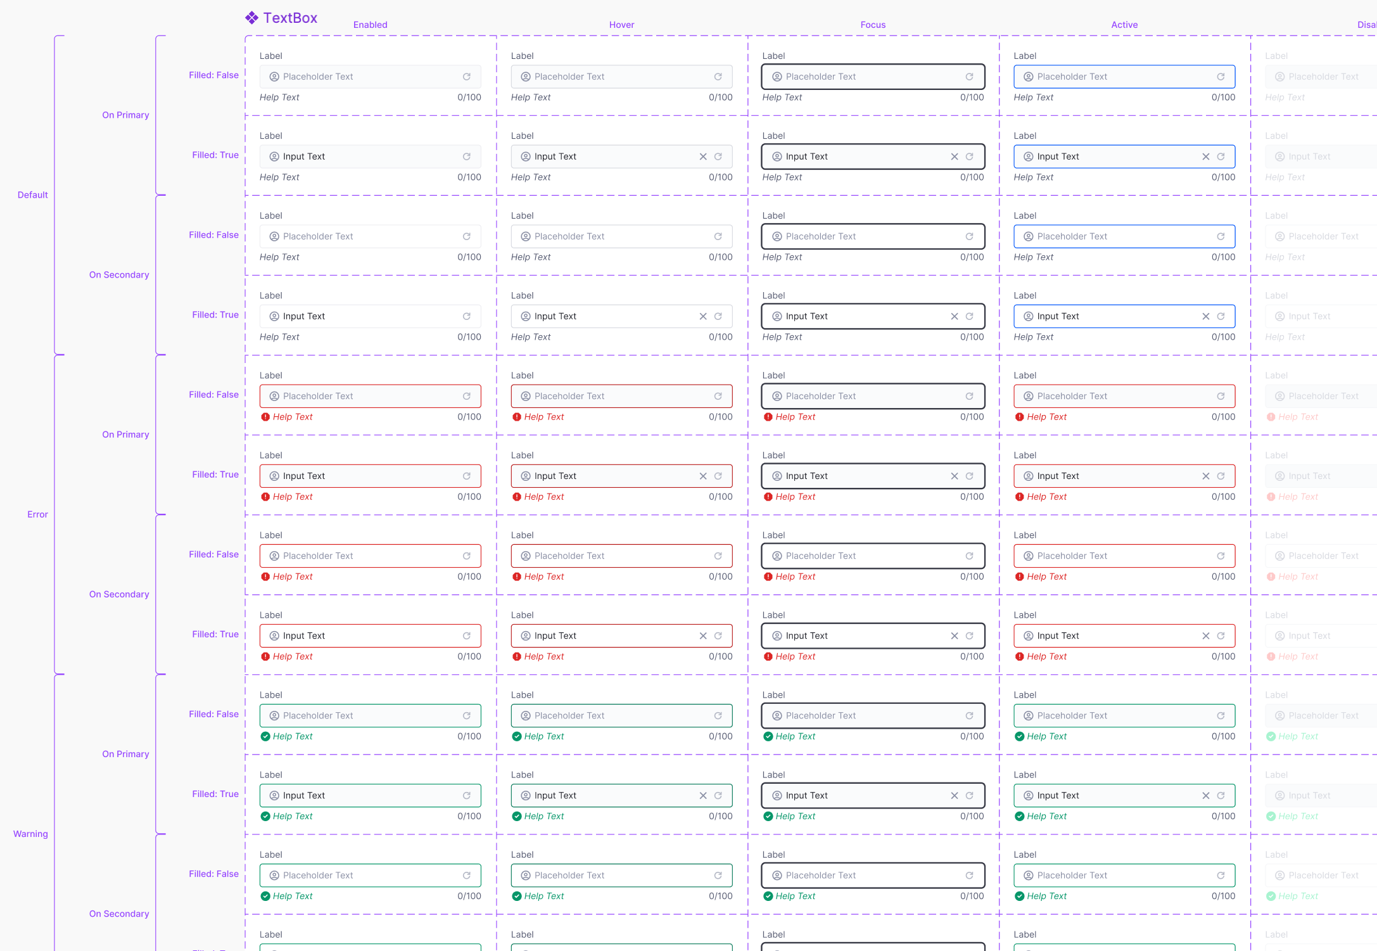Click the On Secondary label under Default
The height and width of the screenshot is (951, 1377).
pos(119,274)
